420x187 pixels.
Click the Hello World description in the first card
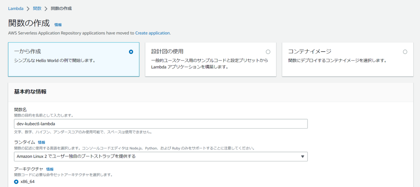coord(55,60)
